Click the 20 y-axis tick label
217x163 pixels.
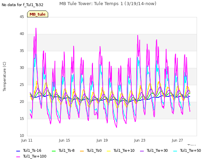point(22,102)
